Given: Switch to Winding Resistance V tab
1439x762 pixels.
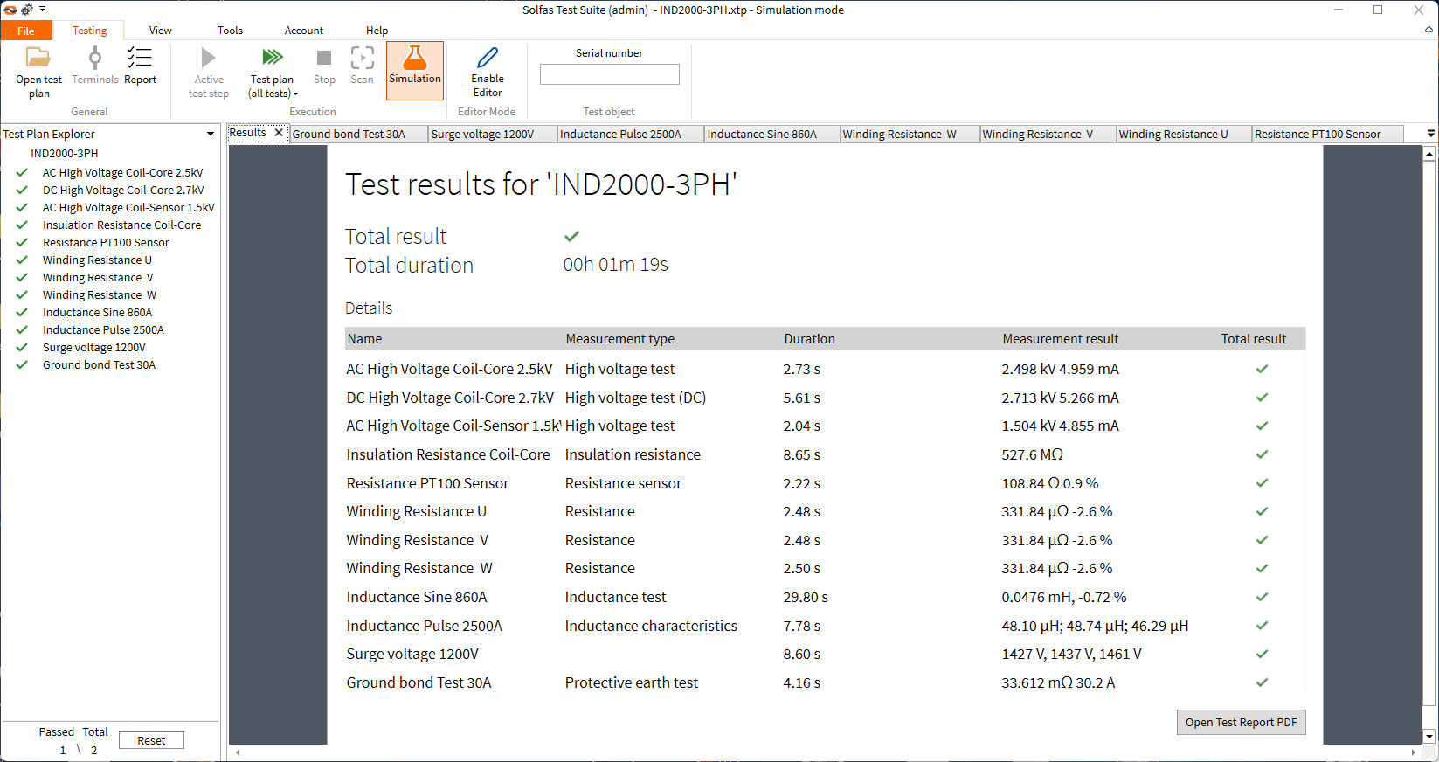Looking at the screenshot, I should coord(1048,134).
